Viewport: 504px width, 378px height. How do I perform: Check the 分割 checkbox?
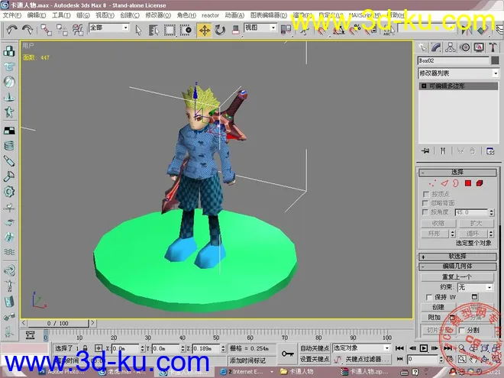tap(460, 330)
